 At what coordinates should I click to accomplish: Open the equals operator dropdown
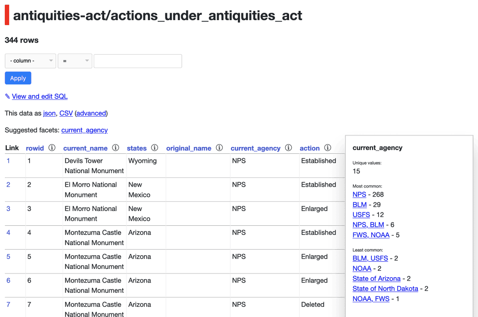[x=75, y=61]
